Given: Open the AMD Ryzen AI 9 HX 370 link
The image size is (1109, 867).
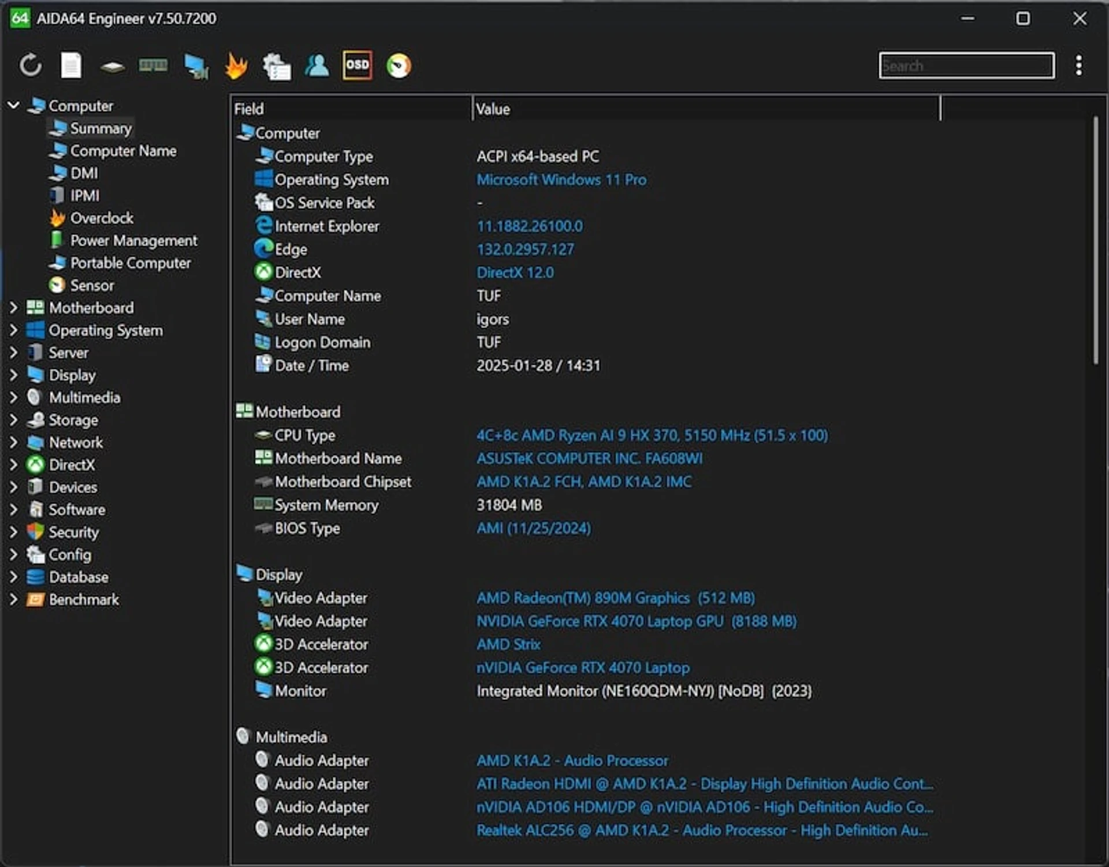Looking at the screenshot, I should tap(652, 435).
